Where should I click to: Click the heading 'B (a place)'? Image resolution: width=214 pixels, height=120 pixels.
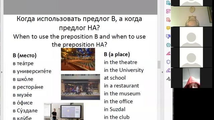(117, 54)
